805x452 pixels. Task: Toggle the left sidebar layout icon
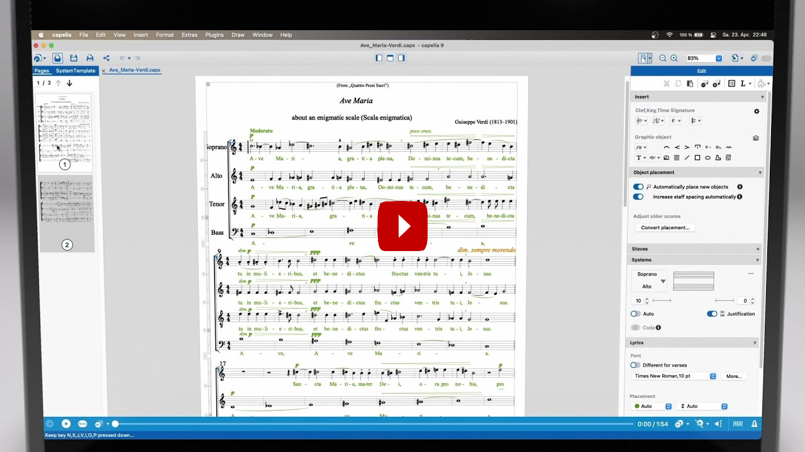(379, 58)
